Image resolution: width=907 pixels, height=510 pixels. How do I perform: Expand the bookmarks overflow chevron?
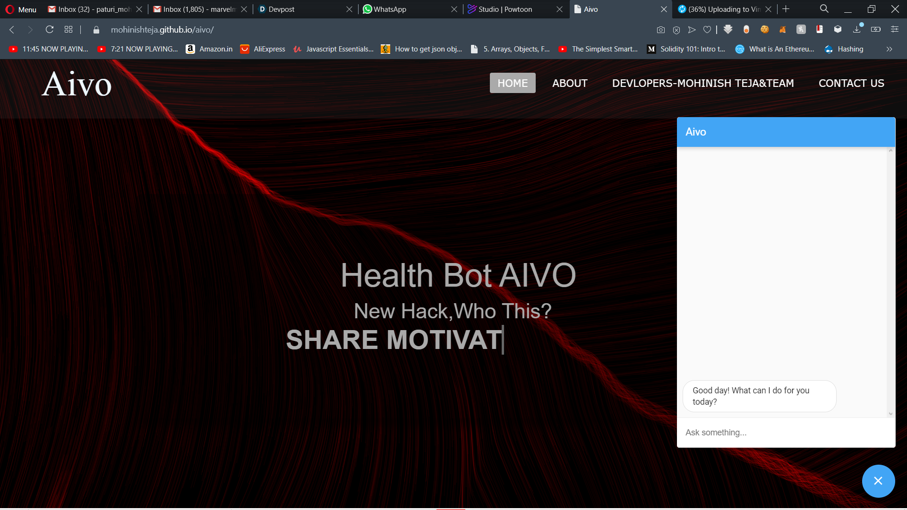[889, 49]
